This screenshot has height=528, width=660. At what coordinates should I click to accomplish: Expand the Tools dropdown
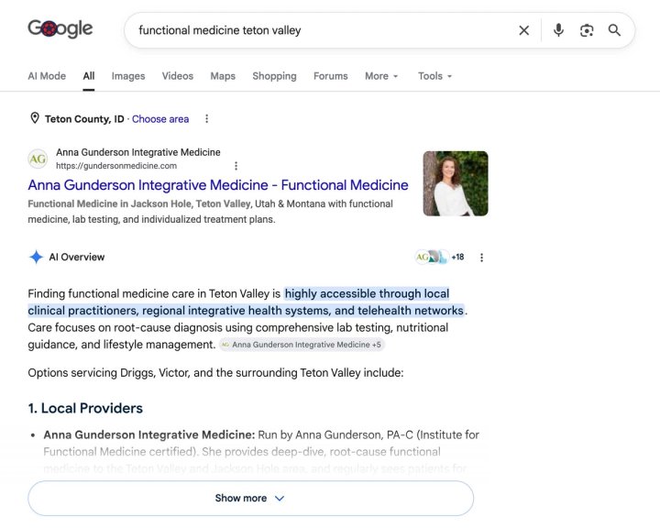(x=434, y=76)
